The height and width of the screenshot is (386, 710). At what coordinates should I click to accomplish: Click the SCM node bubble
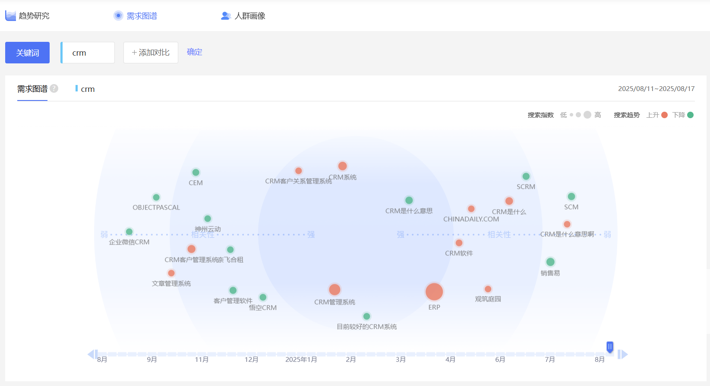[x=571, y=196]
